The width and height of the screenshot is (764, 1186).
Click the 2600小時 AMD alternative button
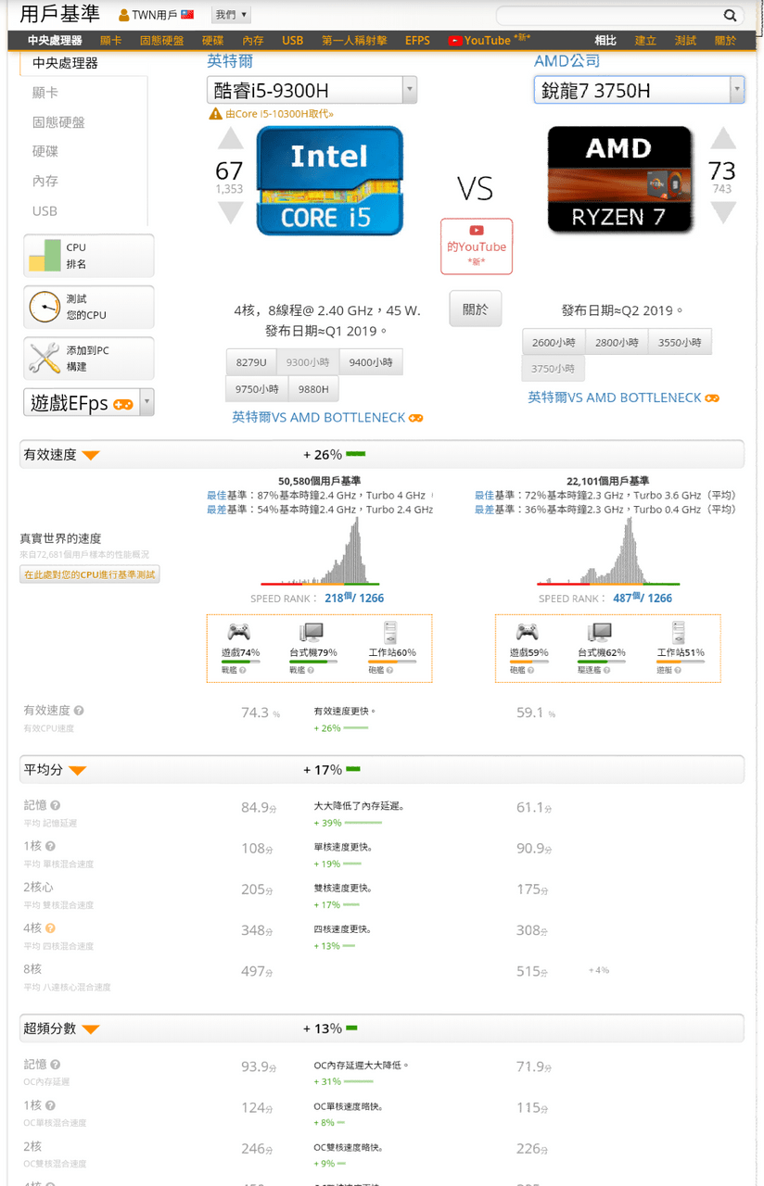(x=554, y=342)
